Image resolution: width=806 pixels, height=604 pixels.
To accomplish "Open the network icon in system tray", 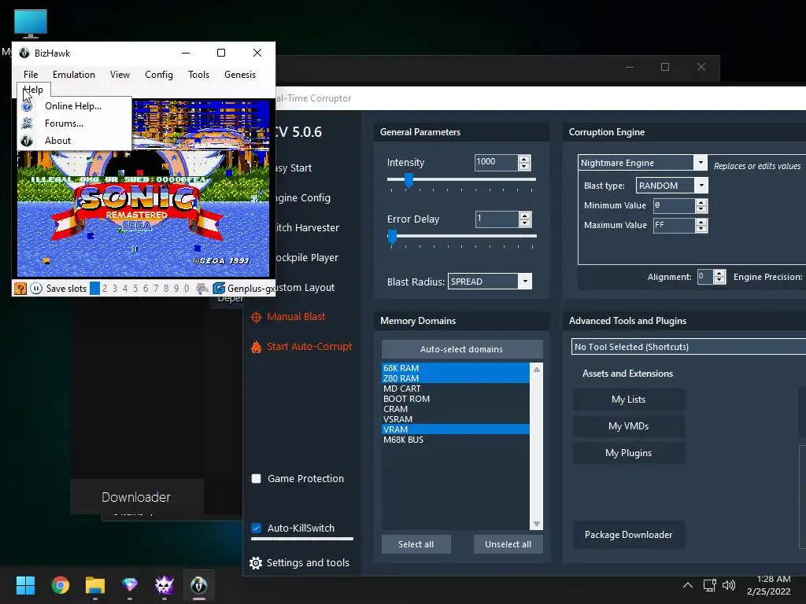I will (x=710, y=585).
